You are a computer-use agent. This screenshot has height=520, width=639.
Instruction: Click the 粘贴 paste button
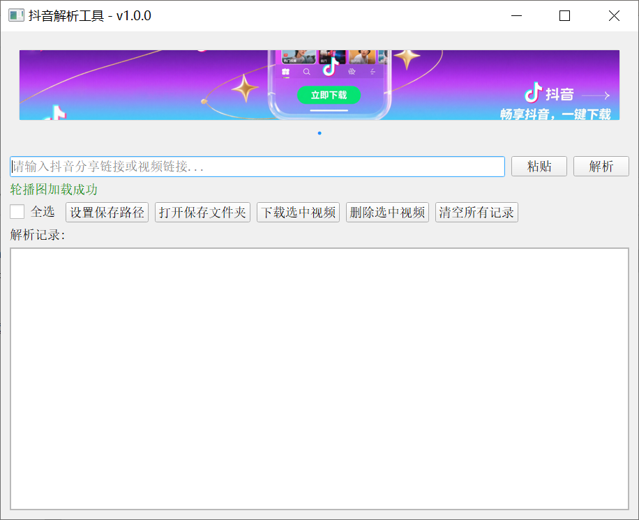[539, 166]
